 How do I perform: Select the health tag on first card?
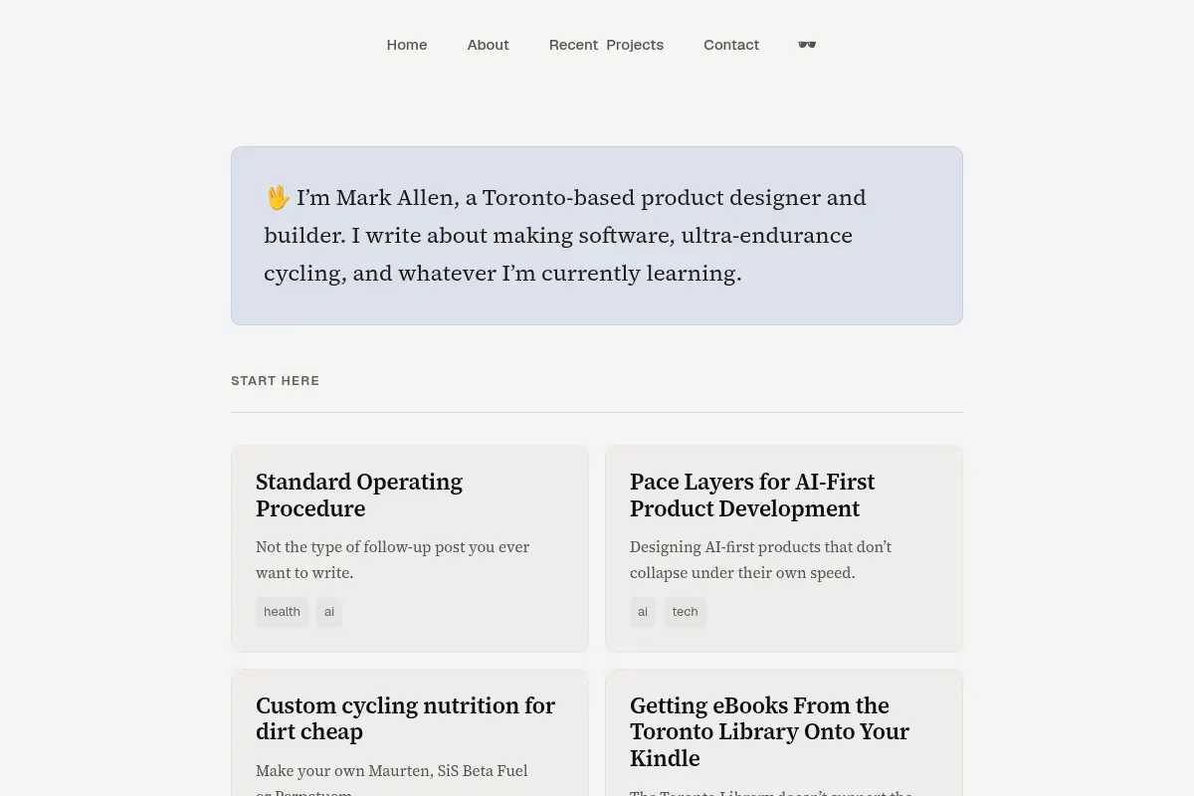[282, 612]
